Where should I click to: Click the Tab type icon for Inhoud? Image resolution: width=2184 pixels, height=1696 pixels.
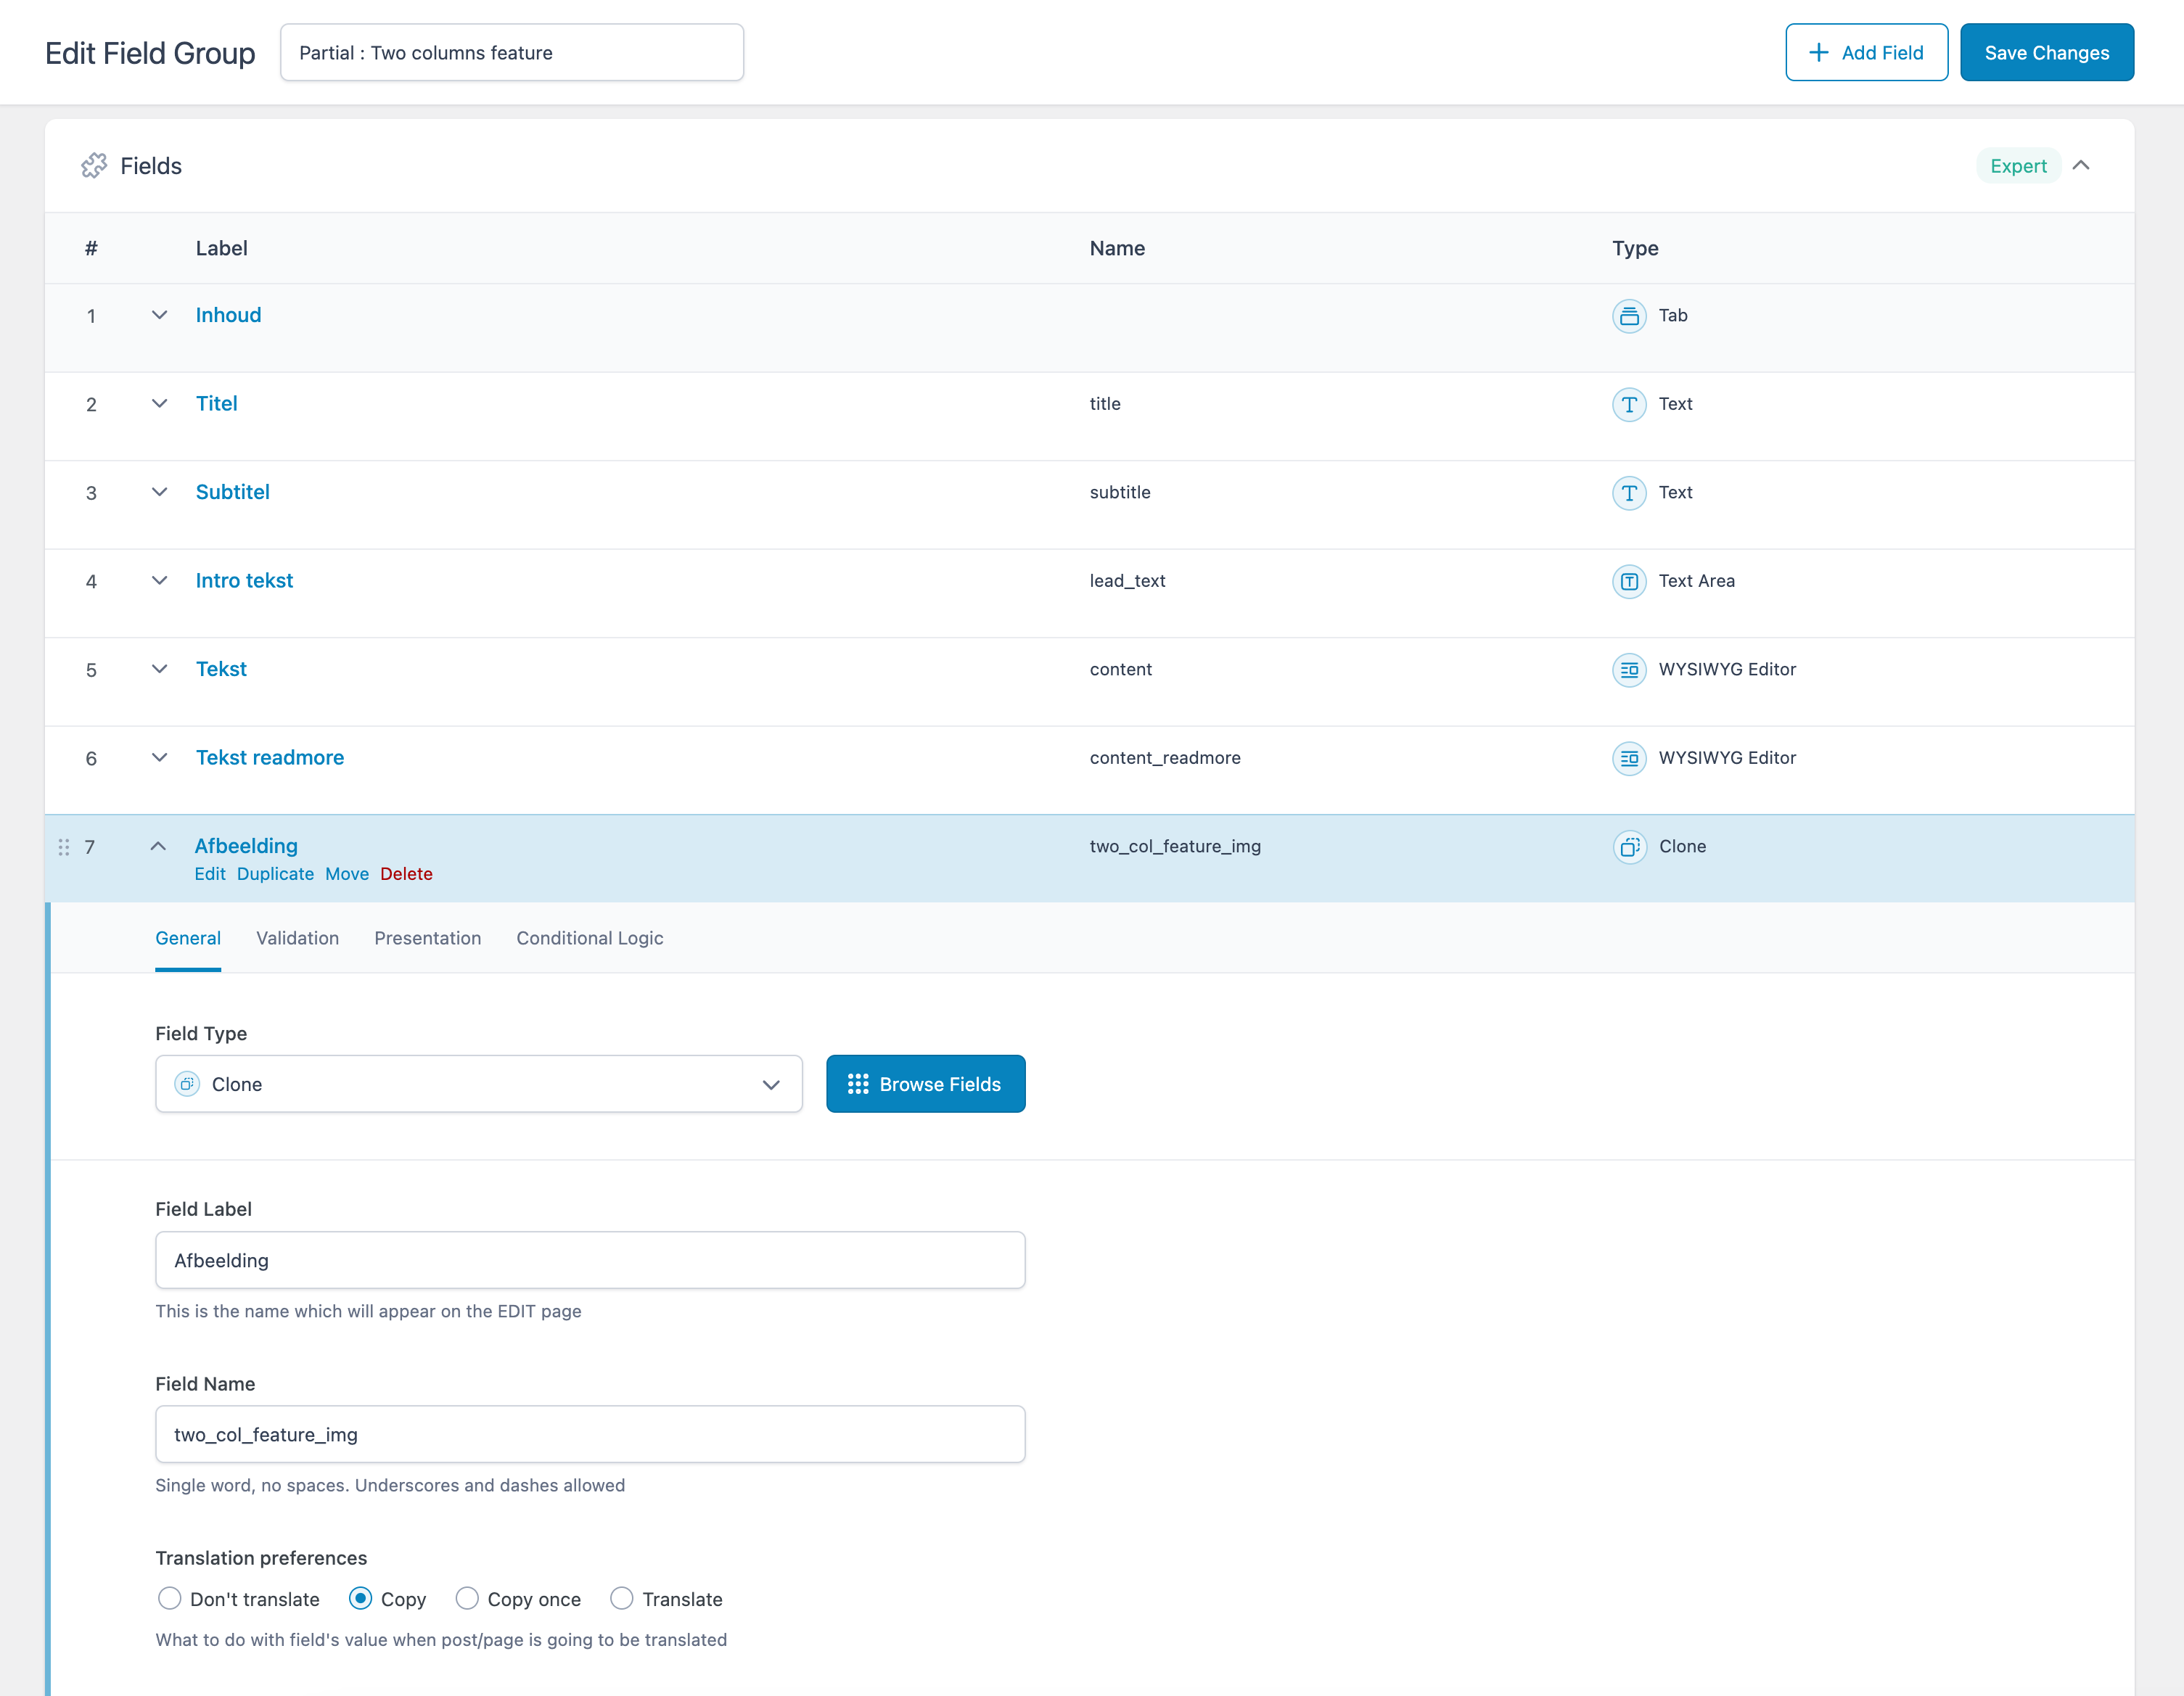(x=1629, y=316)
